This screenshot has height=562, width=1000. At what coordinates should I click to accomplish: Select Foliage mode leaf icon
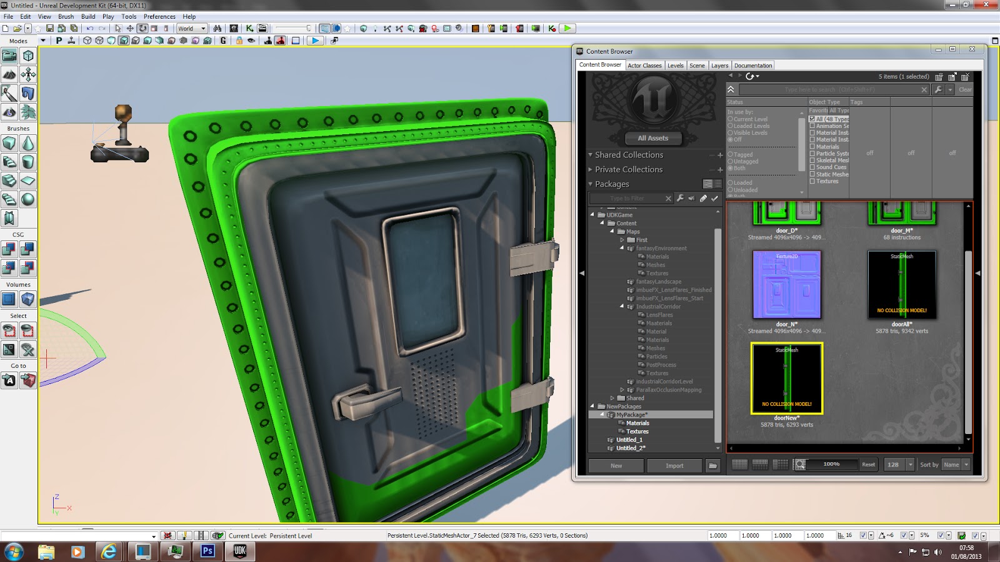[28, 112]
